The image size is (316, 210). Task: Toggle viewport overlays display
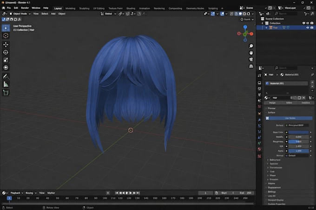pyautogui.click(x=222, y=13)
